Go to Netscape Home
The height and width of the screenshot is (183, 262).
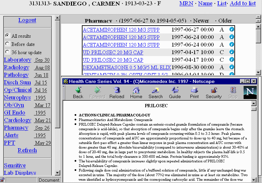[x=136, y=93]
